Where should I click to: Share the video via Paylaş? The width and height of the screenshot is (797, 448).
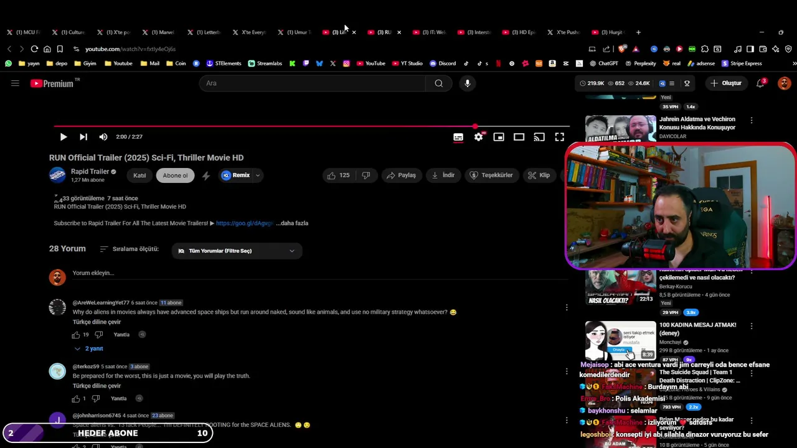[401, 175]
